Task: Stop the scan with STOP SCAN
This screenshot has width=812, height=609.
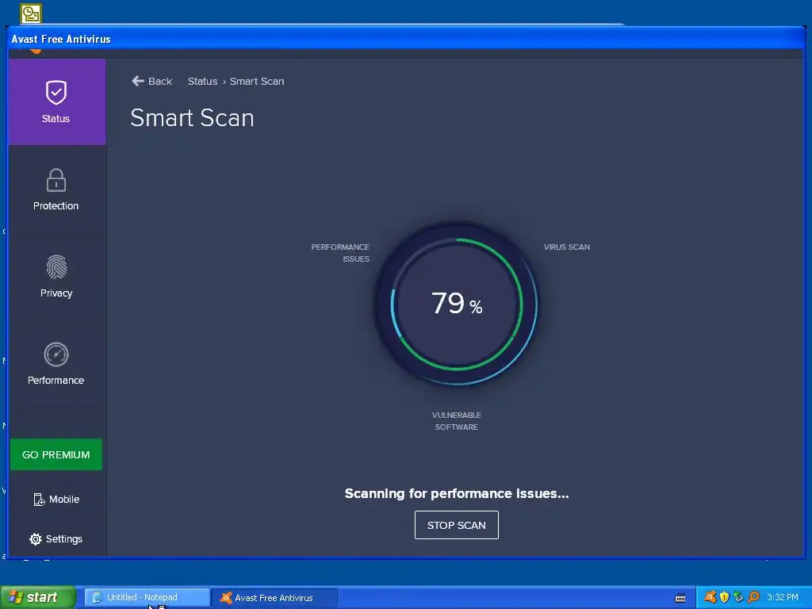Action: (x=456, y=525)
